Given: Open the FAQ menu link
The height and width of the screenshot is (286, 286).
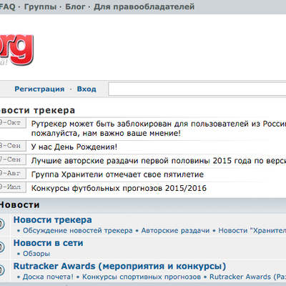Looking at the screenshot, I should [x=8, y=6].
